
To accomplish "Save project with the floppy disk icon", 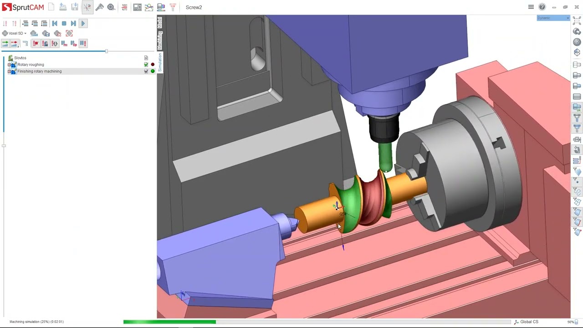I will pos(75,7).
